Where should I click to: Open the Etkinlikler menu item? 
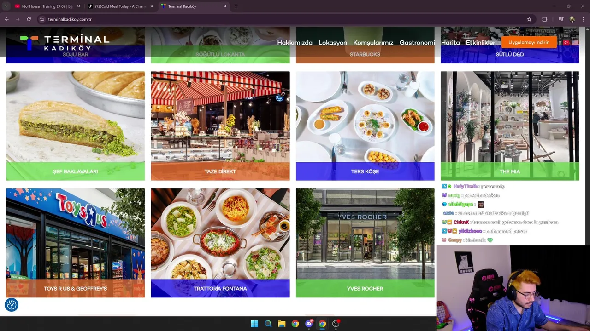(480, 42)
